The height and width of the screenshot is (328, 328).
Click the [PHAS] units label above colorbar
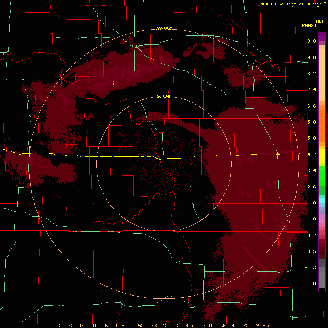pyautogui.click(x=308, y=25)
